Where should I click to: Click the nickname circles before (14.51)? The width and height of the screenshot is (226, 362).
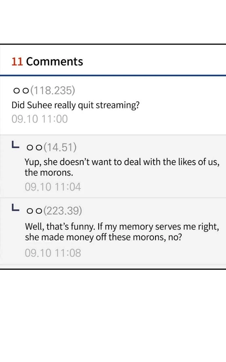(34, 148)
